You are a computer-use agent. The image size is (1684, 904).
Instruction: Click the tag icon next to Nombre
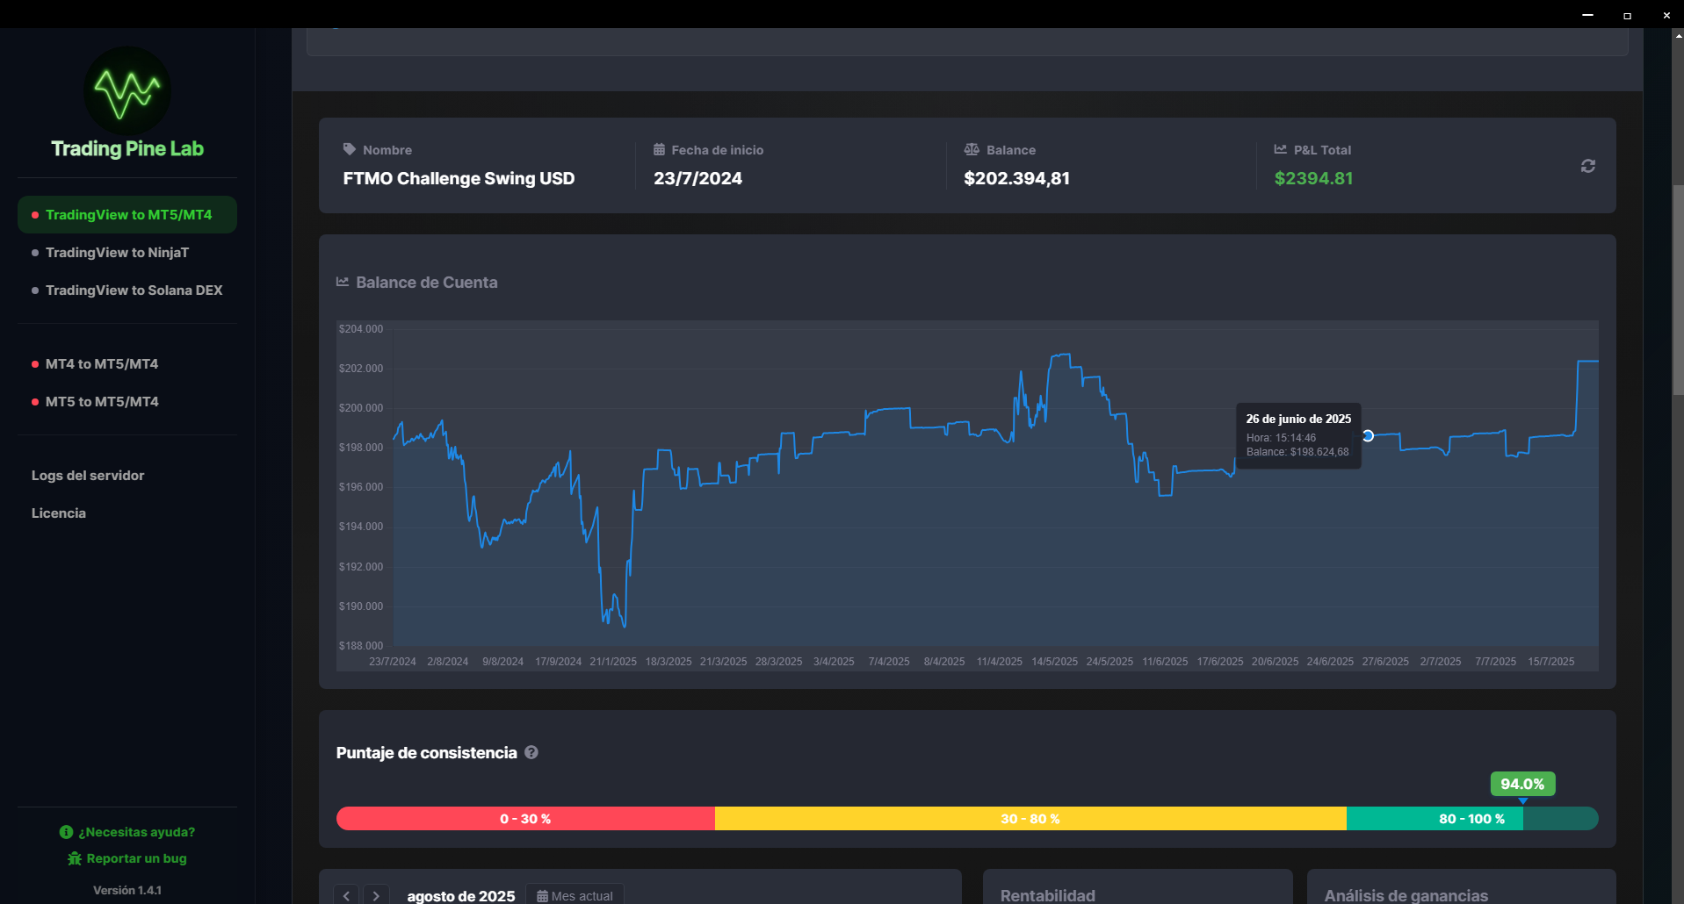click(x=350, y=150)
